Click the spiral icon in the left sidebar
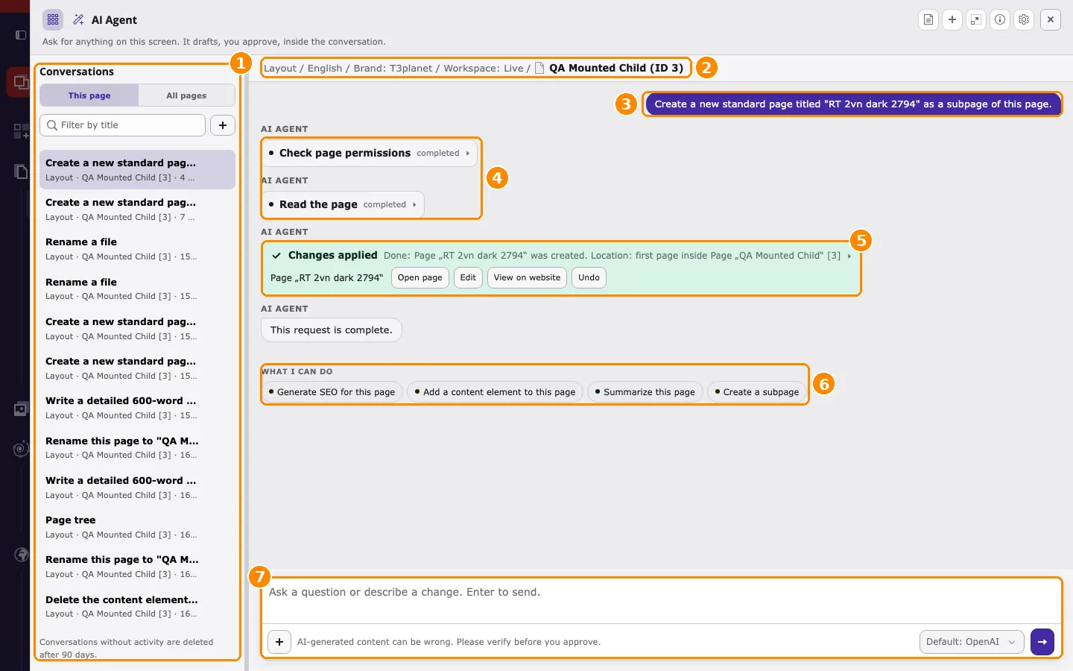The width and height of the screenshot is (1073, 671). coord(21,449)
